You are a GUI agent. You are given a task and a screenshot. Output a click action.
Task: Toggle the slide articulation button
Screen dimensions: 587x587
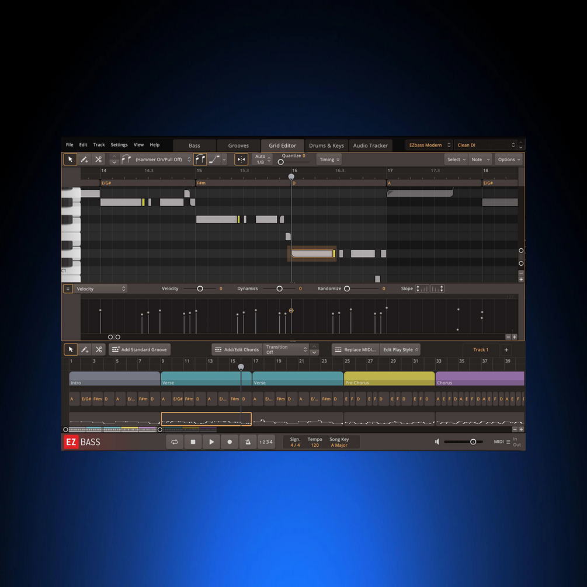tap(214, 159)
